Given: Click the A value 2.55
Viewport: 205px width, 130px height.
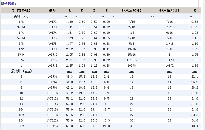Looking at the screenshot, I should point(69,66).
